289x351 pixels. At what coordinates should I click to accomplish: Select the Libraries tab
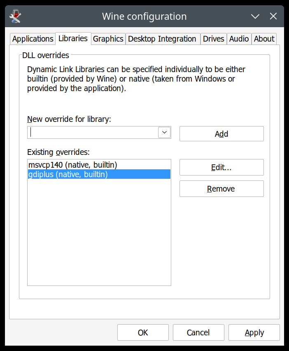click(73, 38)
